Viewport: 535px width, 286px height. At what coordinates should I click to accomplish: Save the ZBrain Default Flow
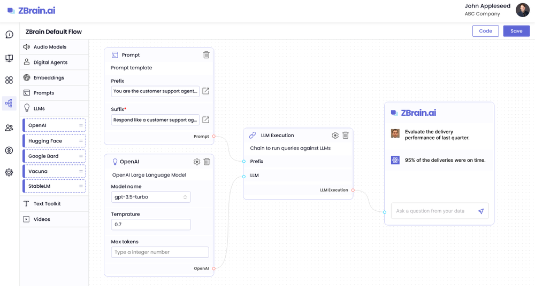(516, 31)
